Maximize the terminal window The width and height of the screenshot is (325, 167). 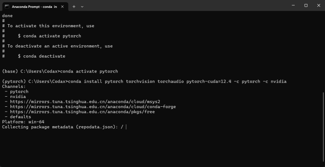tap(306, 5)
